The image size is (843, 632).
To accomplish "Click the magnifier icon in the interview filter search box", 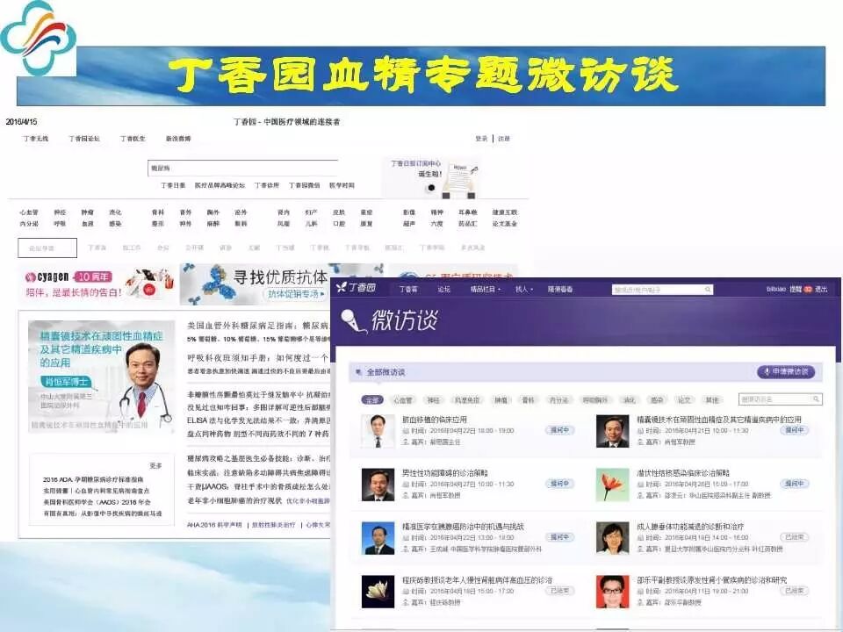I will pos(816,399).
